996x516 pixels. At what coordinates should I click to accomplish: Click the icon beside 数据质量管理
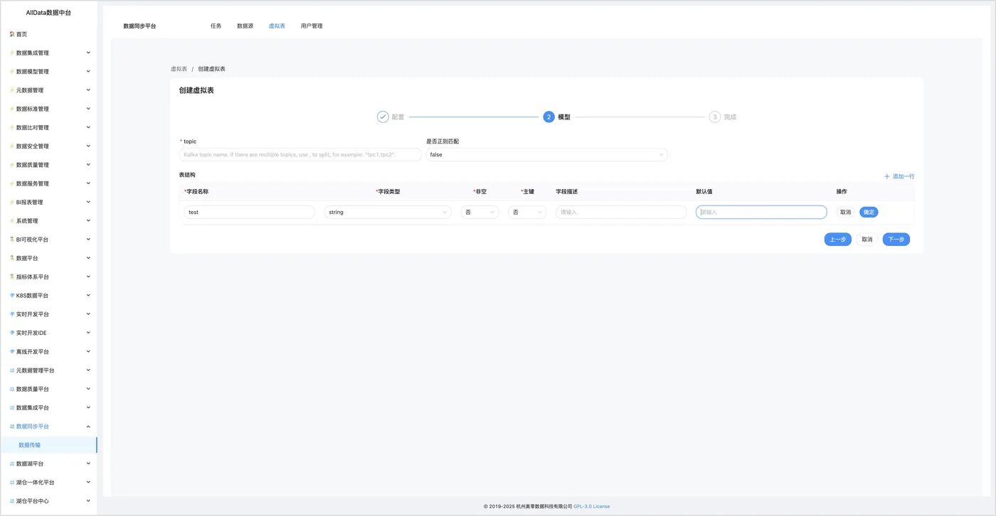[x=12, y=165]
